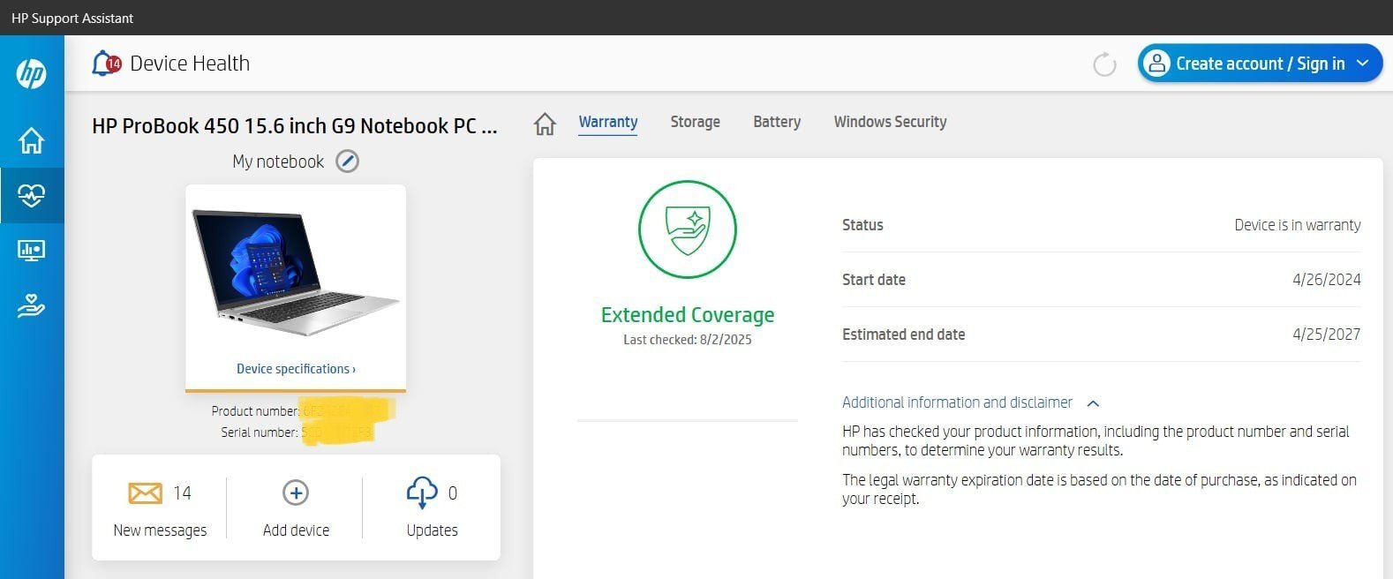Click the Device Health heading text
The image size is (1393, 579).
coord(190,64)
